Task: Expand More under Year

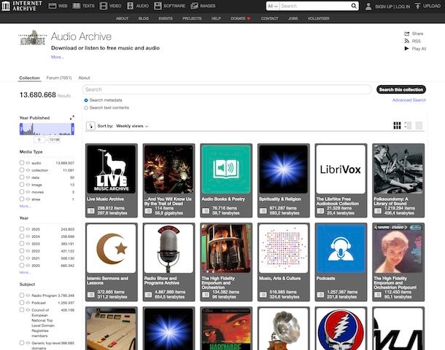Action: coord(24,272)
